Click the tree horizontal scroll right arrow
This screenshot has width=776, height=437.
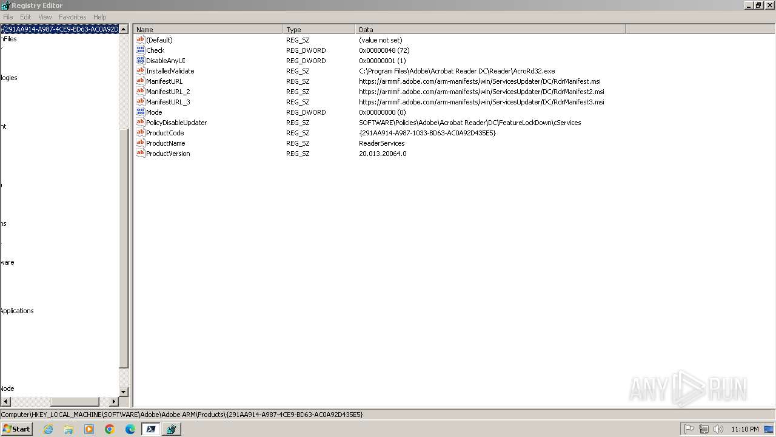(x=113, y=402)
